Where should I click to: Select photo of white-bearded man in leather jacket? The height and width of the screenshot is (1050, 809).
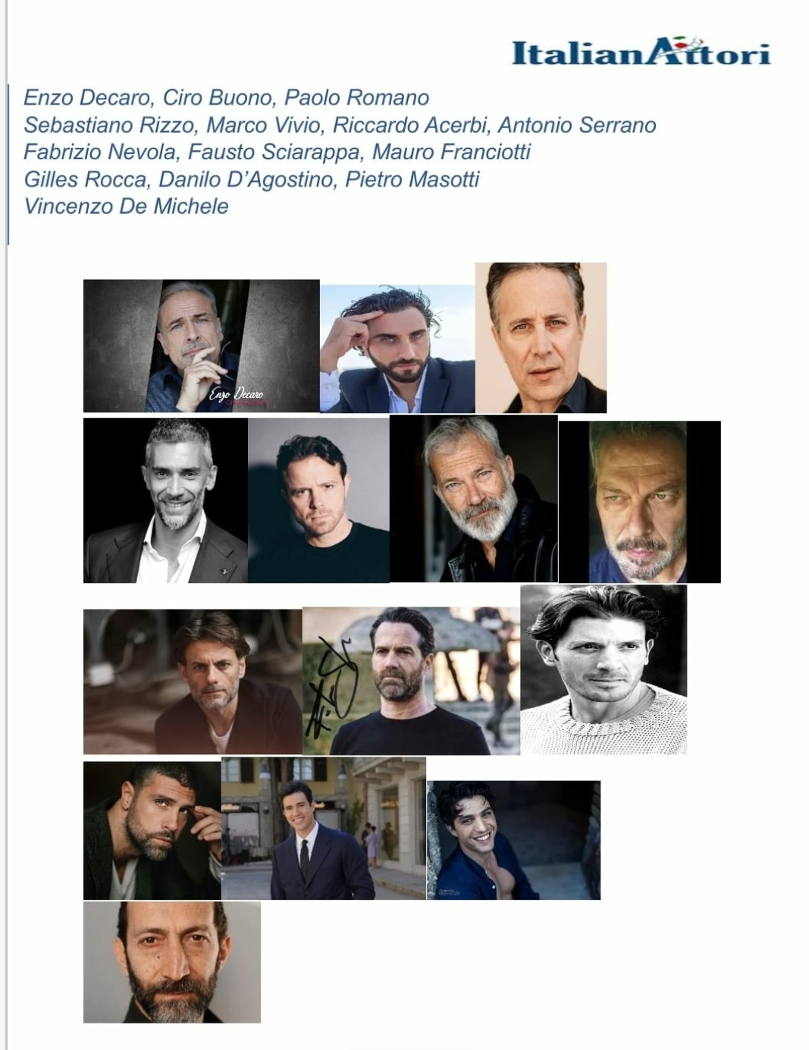click(474, 499)
